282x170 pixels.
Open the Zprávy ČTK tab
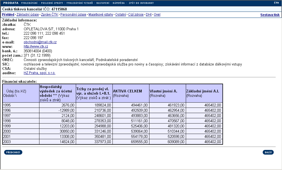(x=50, y=15)
